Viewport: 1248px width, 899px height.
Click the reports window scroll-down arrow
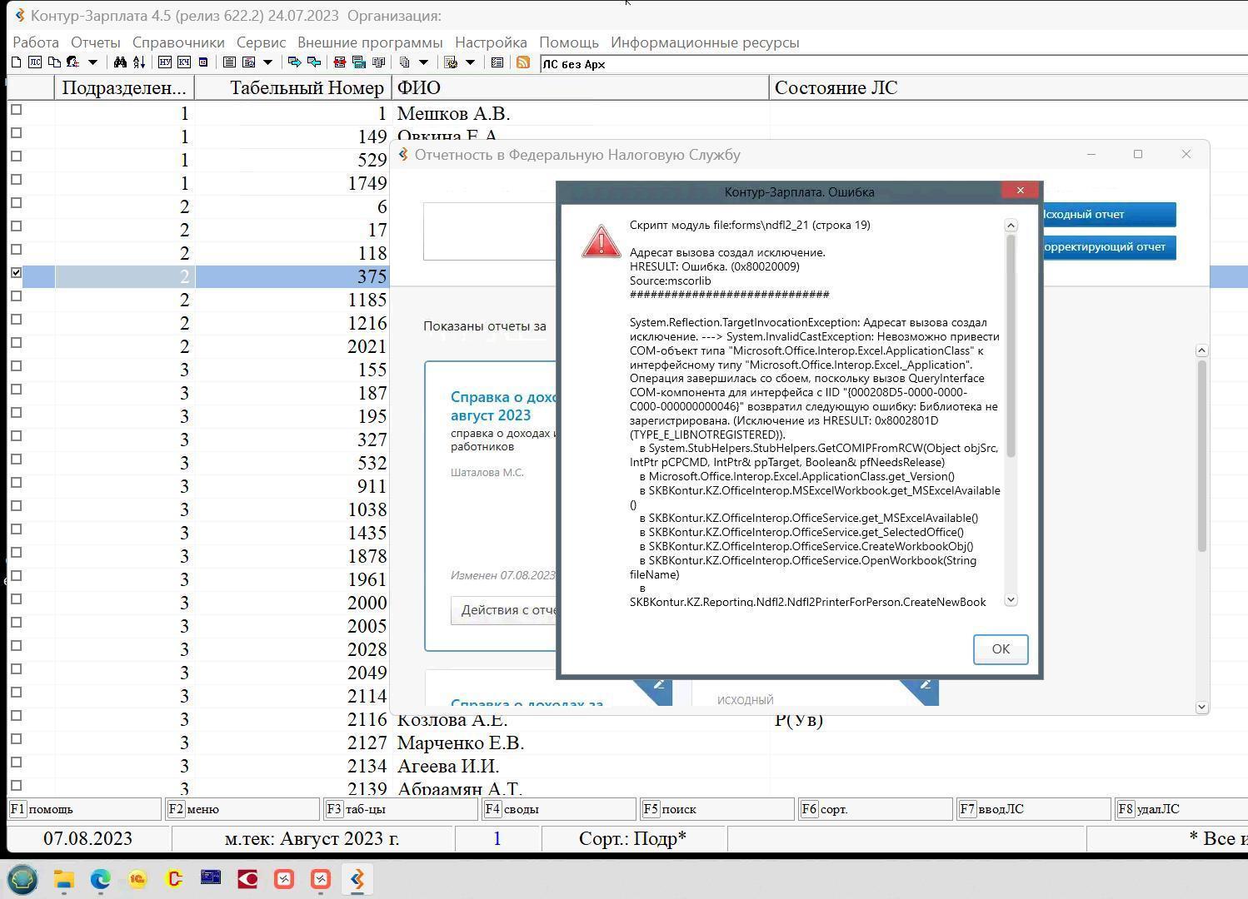coord(1201,707)
